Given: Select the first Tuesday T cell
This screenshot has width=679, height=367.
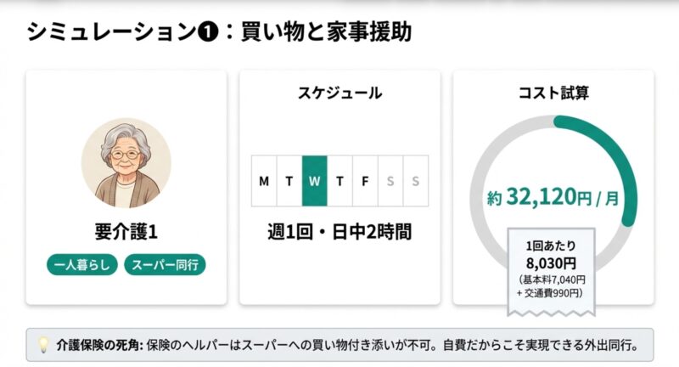Looking at the screenshot, I should (289, 181).
